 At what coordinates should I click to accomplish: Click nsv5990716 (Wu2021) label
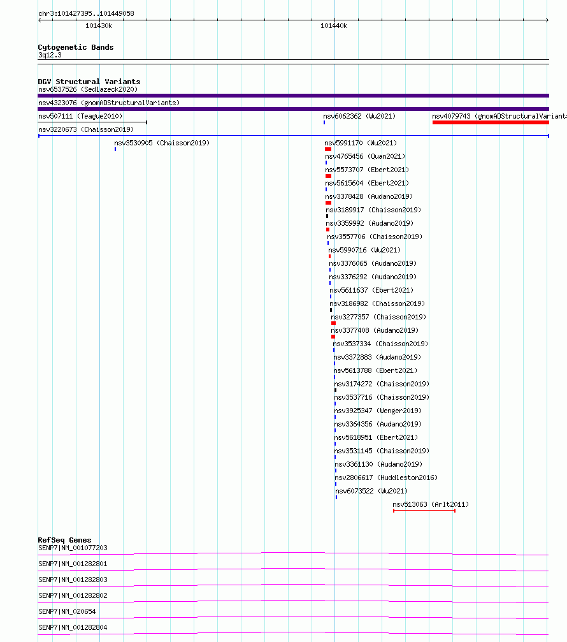point(364,251)
